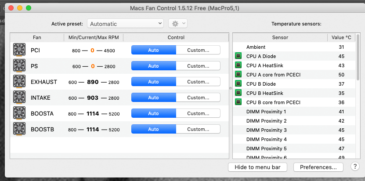Click the PS fan icon

coord(19,66)
